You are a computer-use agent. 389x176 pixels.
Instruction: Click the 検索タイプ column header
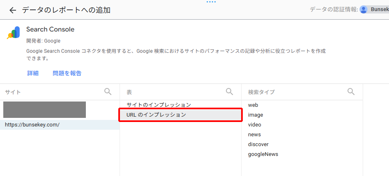262,92
